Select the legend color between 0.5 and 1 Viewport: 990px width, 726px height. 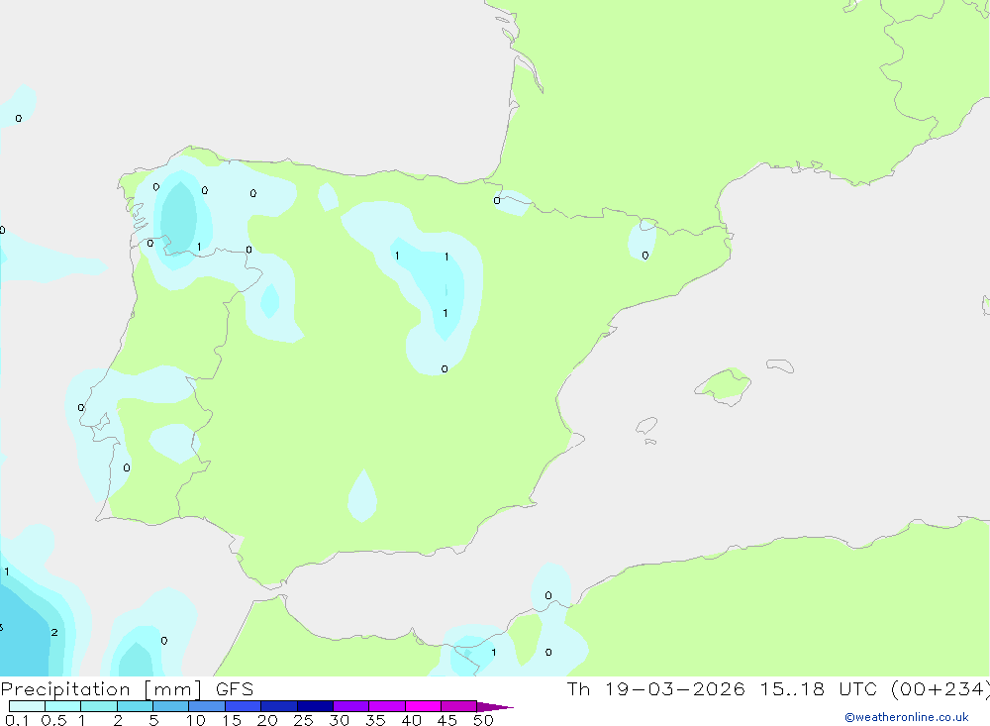coord(63,706)
